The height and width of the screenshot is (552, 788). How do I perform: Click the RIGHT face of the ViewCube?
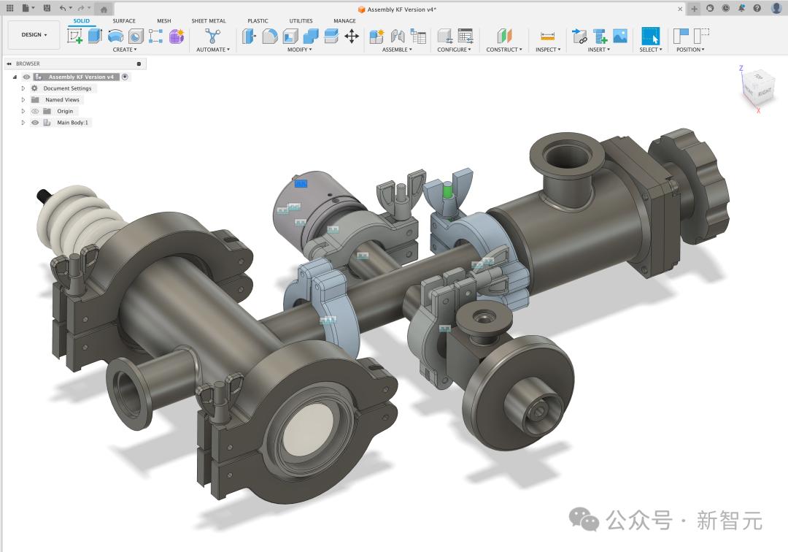763,93
